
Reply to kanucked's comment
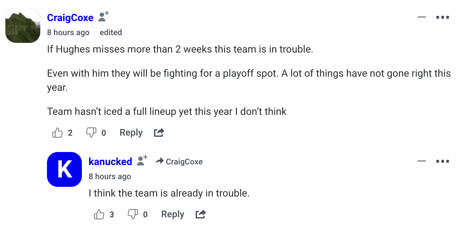coord(172,214)
